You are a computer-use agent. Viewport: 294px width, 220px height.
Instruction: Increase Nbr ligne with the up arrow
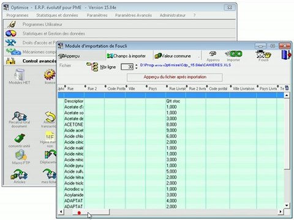pos(136,65)
